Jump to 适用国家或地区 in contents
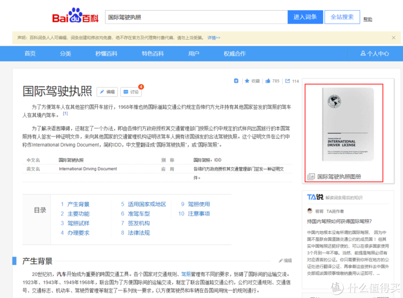 pos(146,204)
